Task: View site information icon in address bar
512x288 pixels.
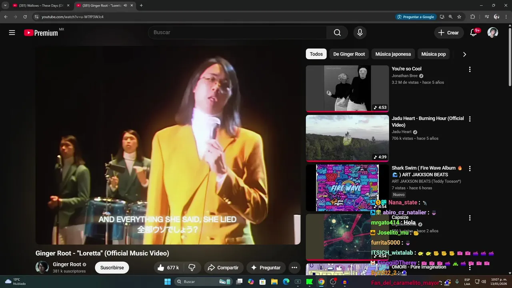Action: point(36,17)
